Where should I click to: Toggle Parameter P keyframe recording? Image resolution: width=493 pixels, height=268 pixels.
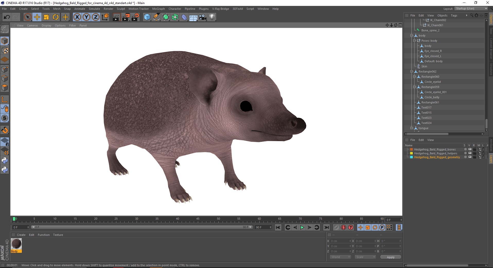(x=382, y=227)
